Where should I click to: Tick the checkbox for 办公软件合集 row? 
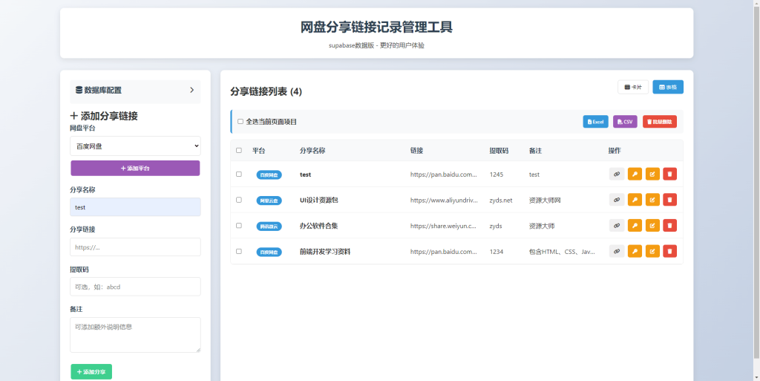coord(238,225)
